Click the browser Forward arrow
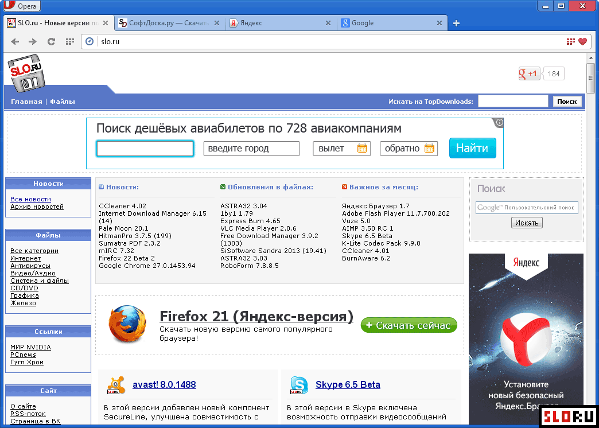 tap(33, 42)
